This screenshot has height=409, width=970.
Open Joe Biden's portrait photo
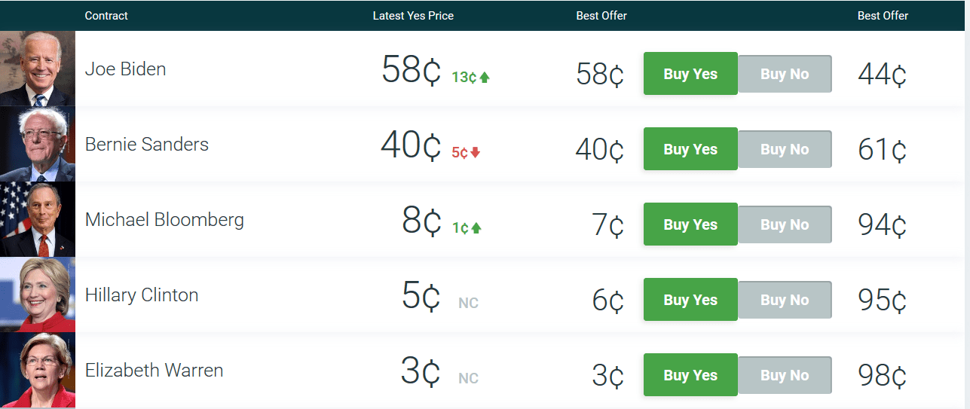point(38,69)
